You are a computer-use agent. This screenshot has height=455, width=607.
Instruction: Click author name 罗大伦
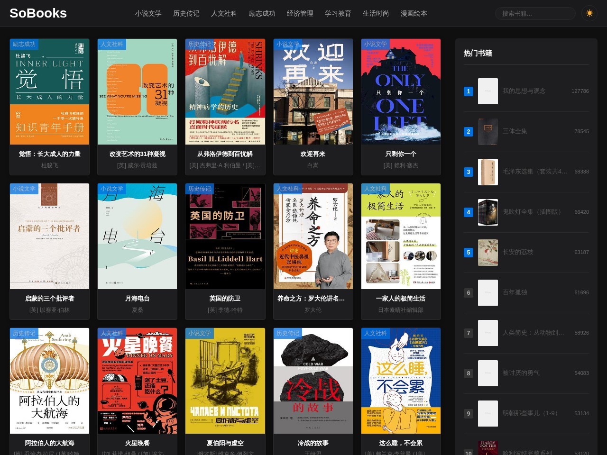[313, 310]
